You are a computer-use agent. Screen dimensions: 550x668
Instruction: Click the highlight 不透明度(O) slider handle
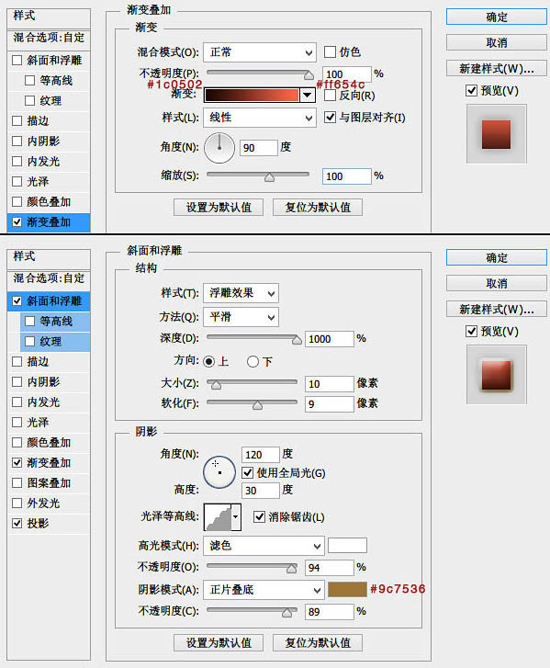(x=292, y=569)
